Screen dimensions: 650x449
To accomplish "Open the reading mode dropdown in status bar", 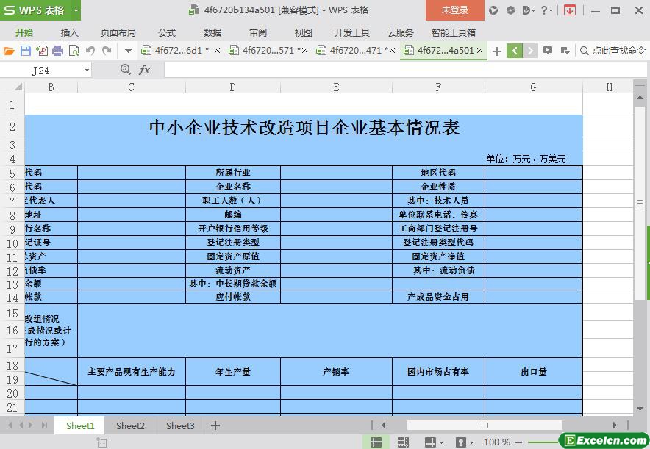I will (x=441, y=443).
